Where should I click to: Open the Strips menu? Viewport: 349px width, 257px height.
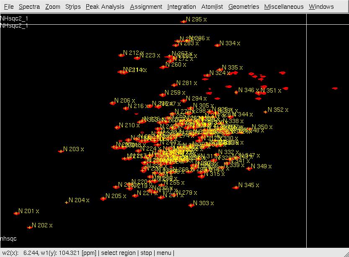point(73,7)
